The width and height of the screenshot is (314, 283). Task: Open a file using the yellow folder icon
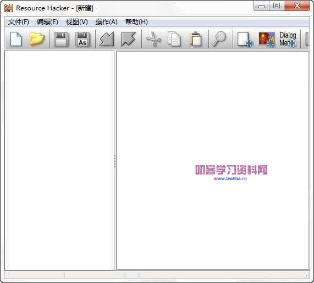(x=37, y=38)
